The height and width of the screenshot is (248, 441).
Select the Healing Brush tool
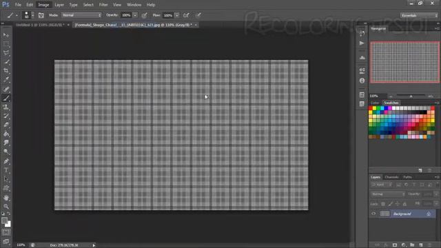click(6, 89)
